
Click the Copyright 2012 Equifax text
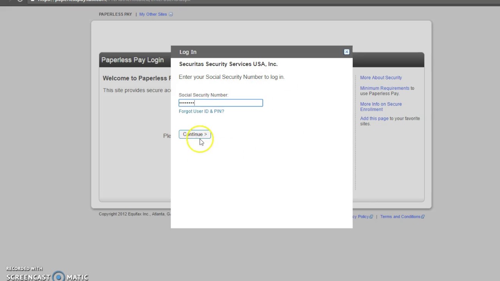click(x=134, y=214)
